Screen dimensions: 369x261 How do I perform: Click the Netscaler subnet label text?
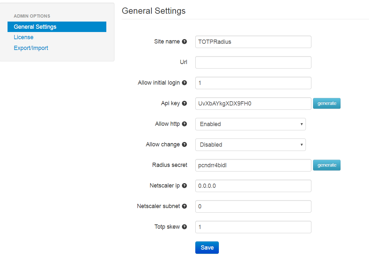click(x=158, y=206)
